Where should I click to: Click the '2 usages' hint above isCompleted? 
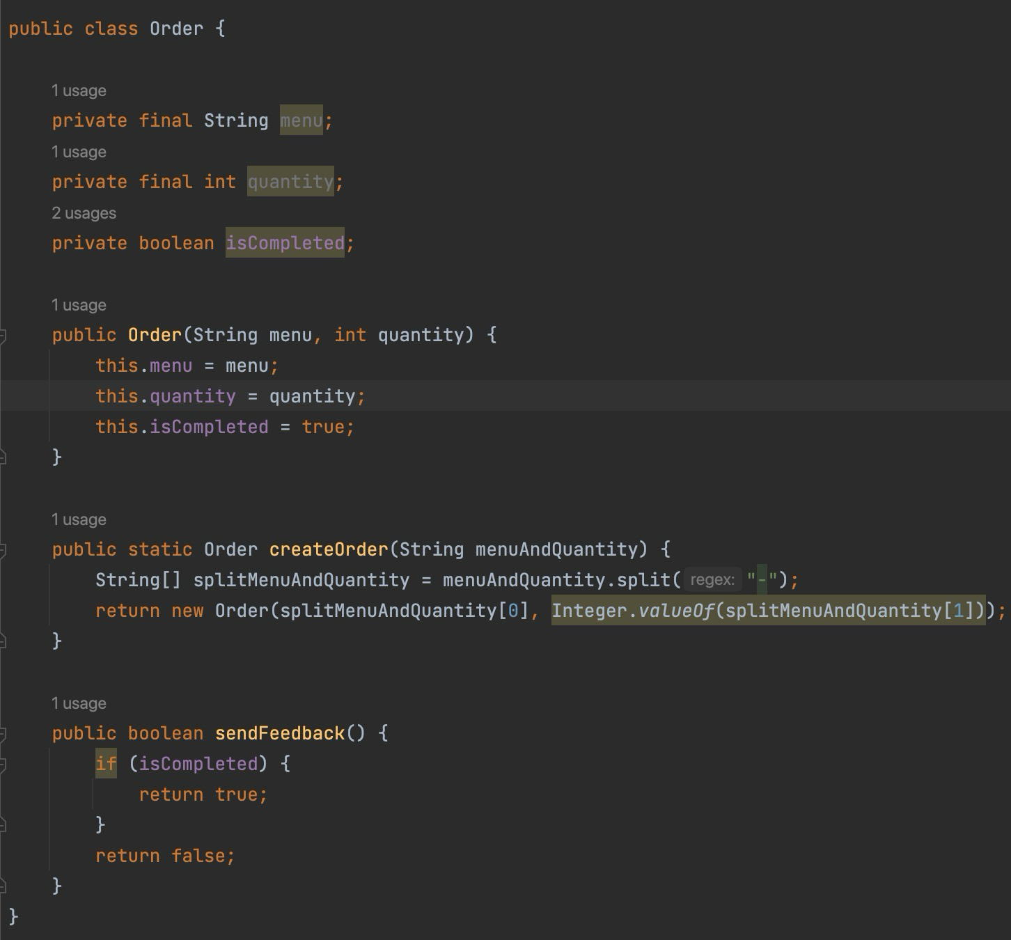pyautogui.click(x=84, y=213)
